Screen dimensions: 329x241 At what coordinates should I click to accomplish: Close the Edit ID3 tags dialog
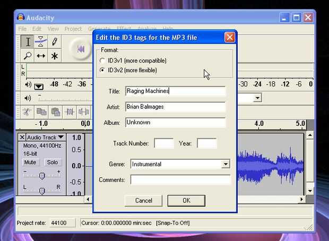click(230, 37)
